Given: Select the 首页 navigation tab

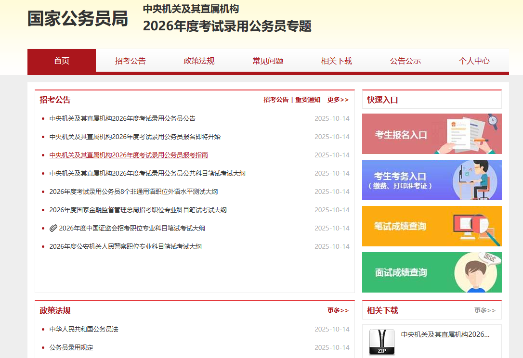Looking at the screenshot, I should tap(62, 61).
